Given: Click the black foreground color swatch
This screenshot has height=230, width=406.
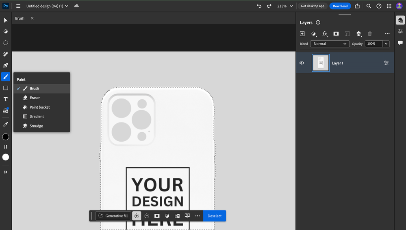Looking at the screenshot, I should [x=6, y=137].
